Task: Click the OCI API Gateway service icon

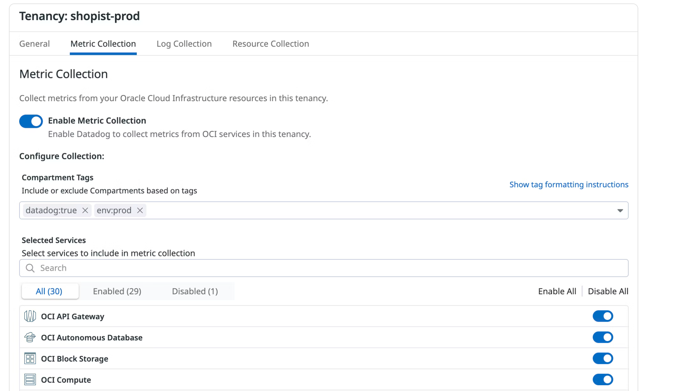Action: [x=30, y=316]
